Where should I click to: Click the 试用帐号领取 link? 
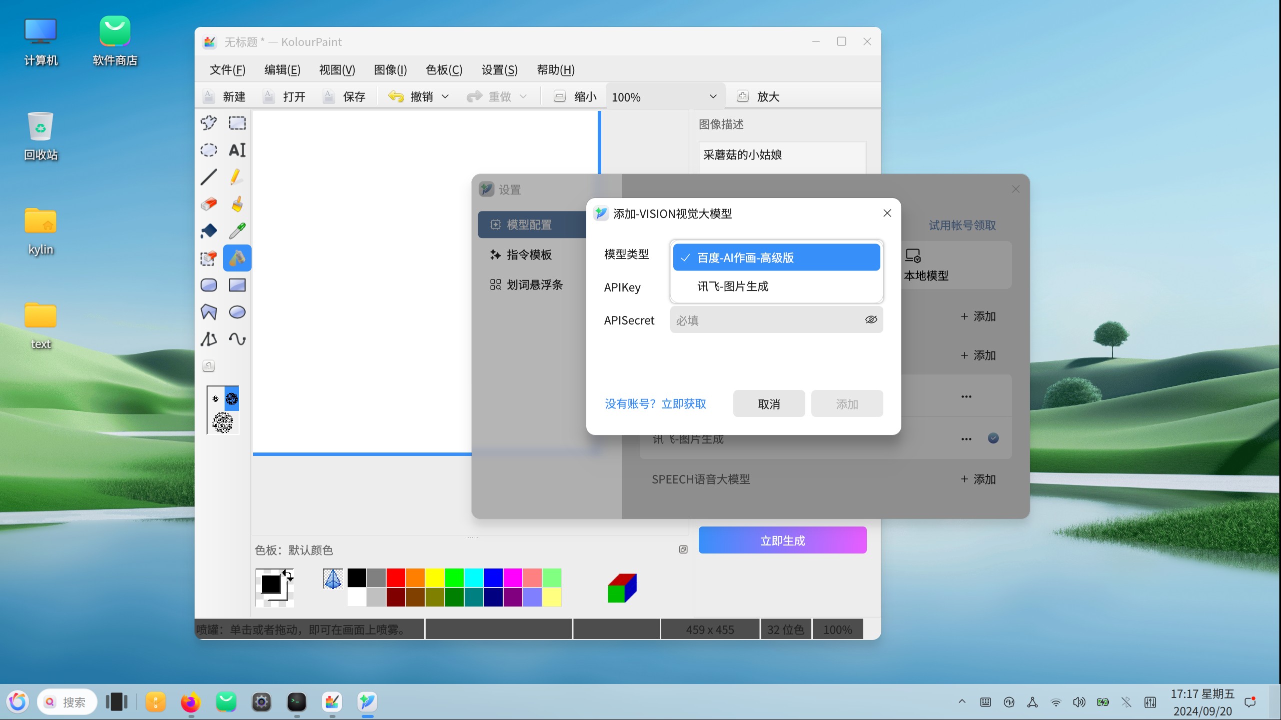coord(962,225)
